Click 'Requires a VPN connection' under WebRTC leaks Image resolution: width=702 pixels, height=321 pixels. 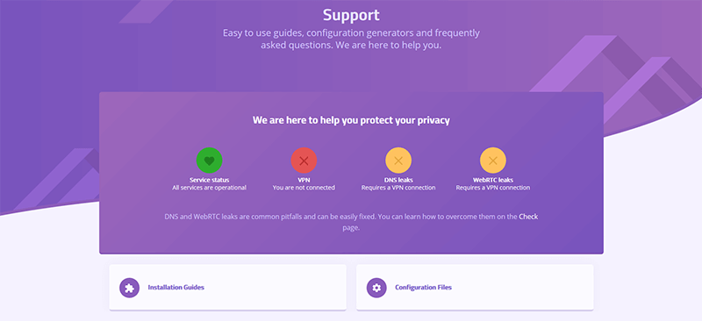click(493, 188)
